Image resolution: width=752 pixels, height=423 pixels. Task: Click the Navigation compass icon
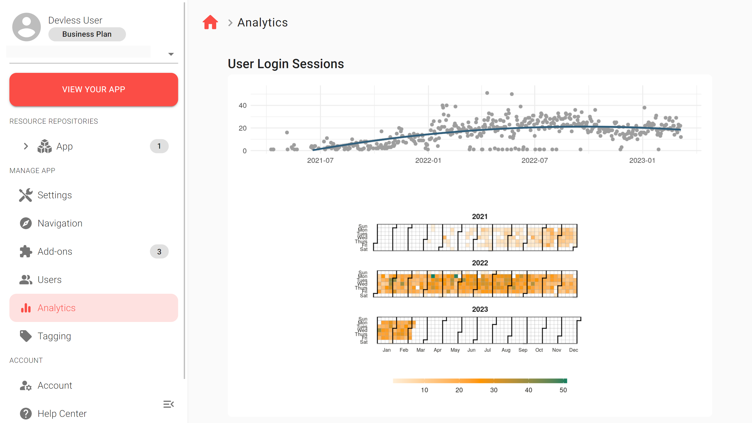click(26, 223)
